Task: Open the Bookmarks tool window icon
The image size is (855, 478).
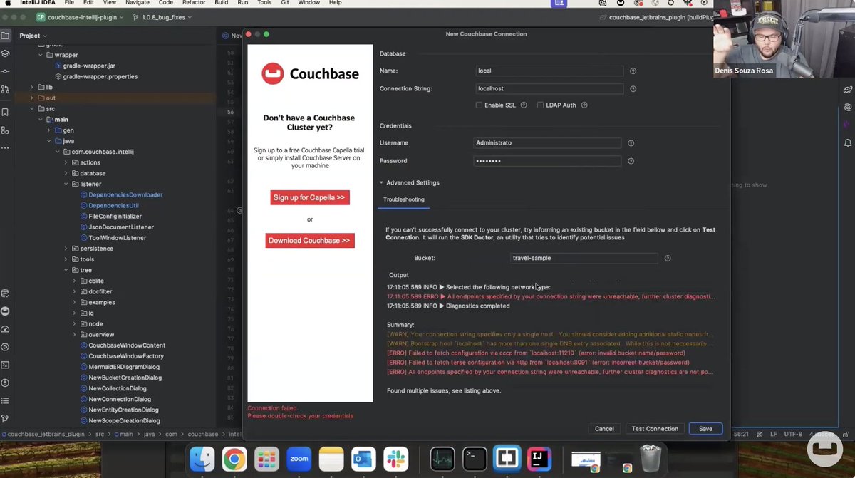Action: point(5,113)
